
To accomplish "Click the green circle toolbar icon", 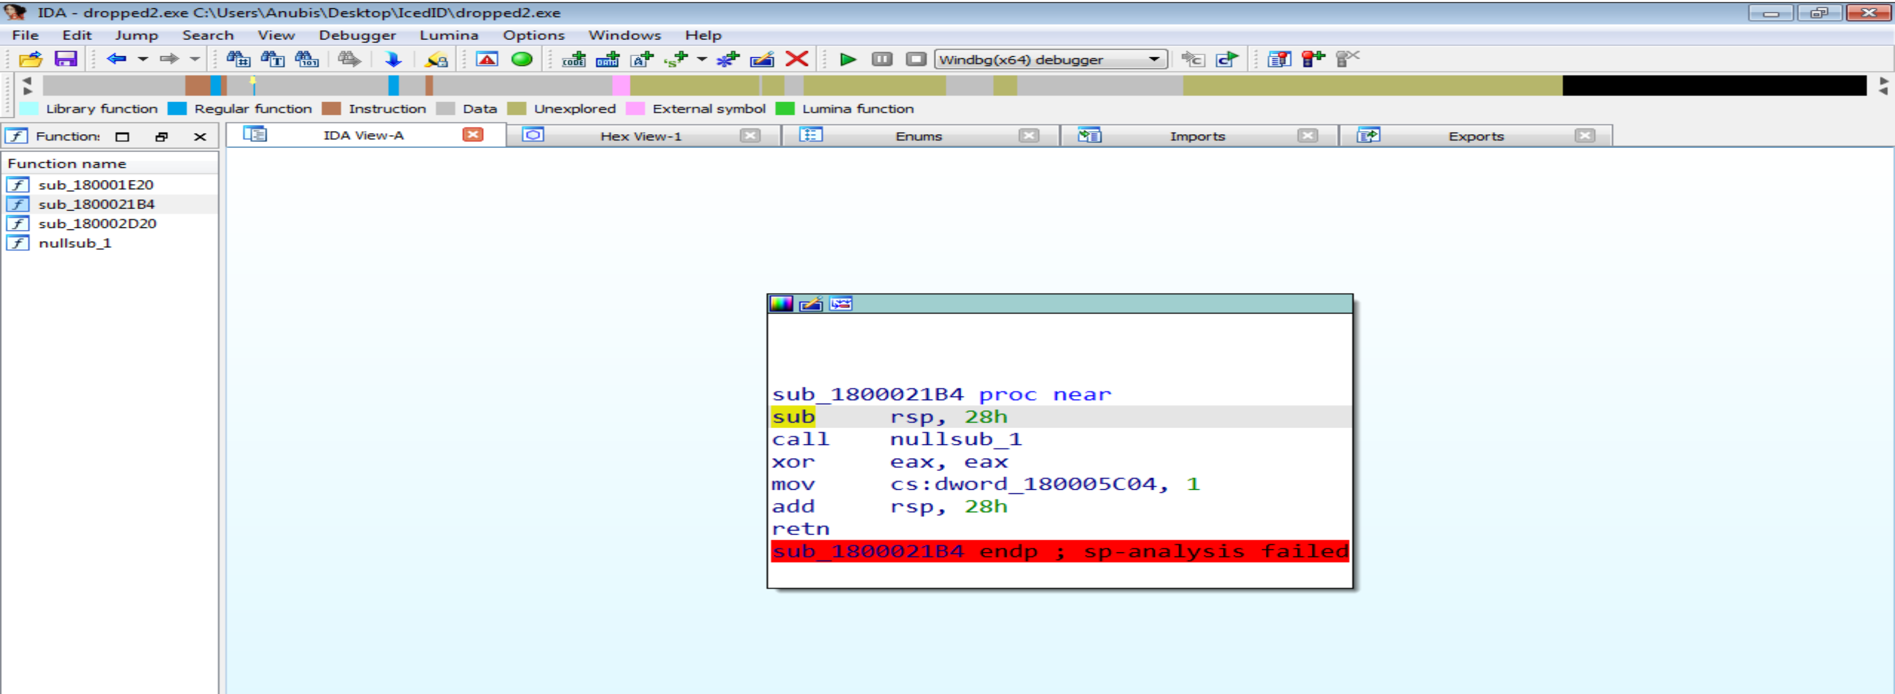I will pos(522,59).
